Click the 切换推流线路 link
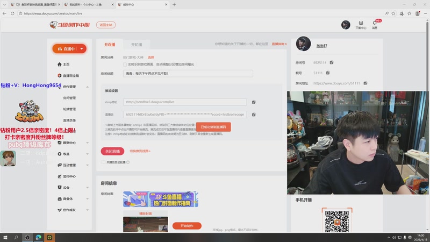Image resolution: width=430 pixels, height=242 pixels. pos(140,151)
